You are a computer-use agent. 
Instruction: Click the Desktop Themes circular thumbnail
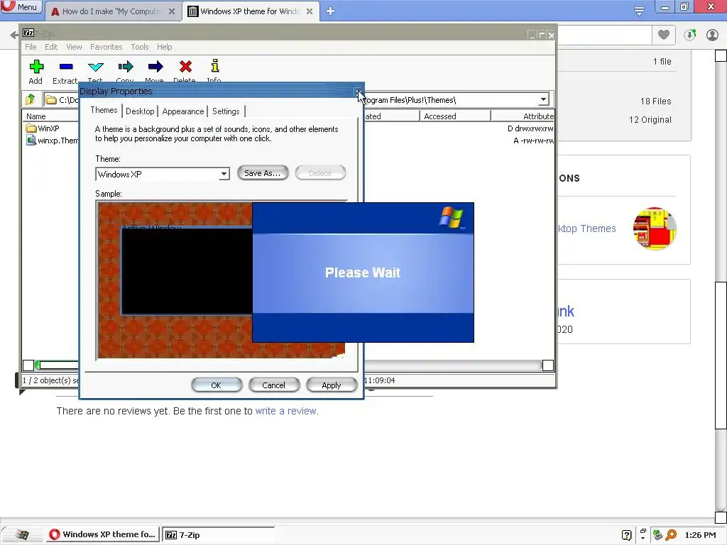tap(655, 229)
